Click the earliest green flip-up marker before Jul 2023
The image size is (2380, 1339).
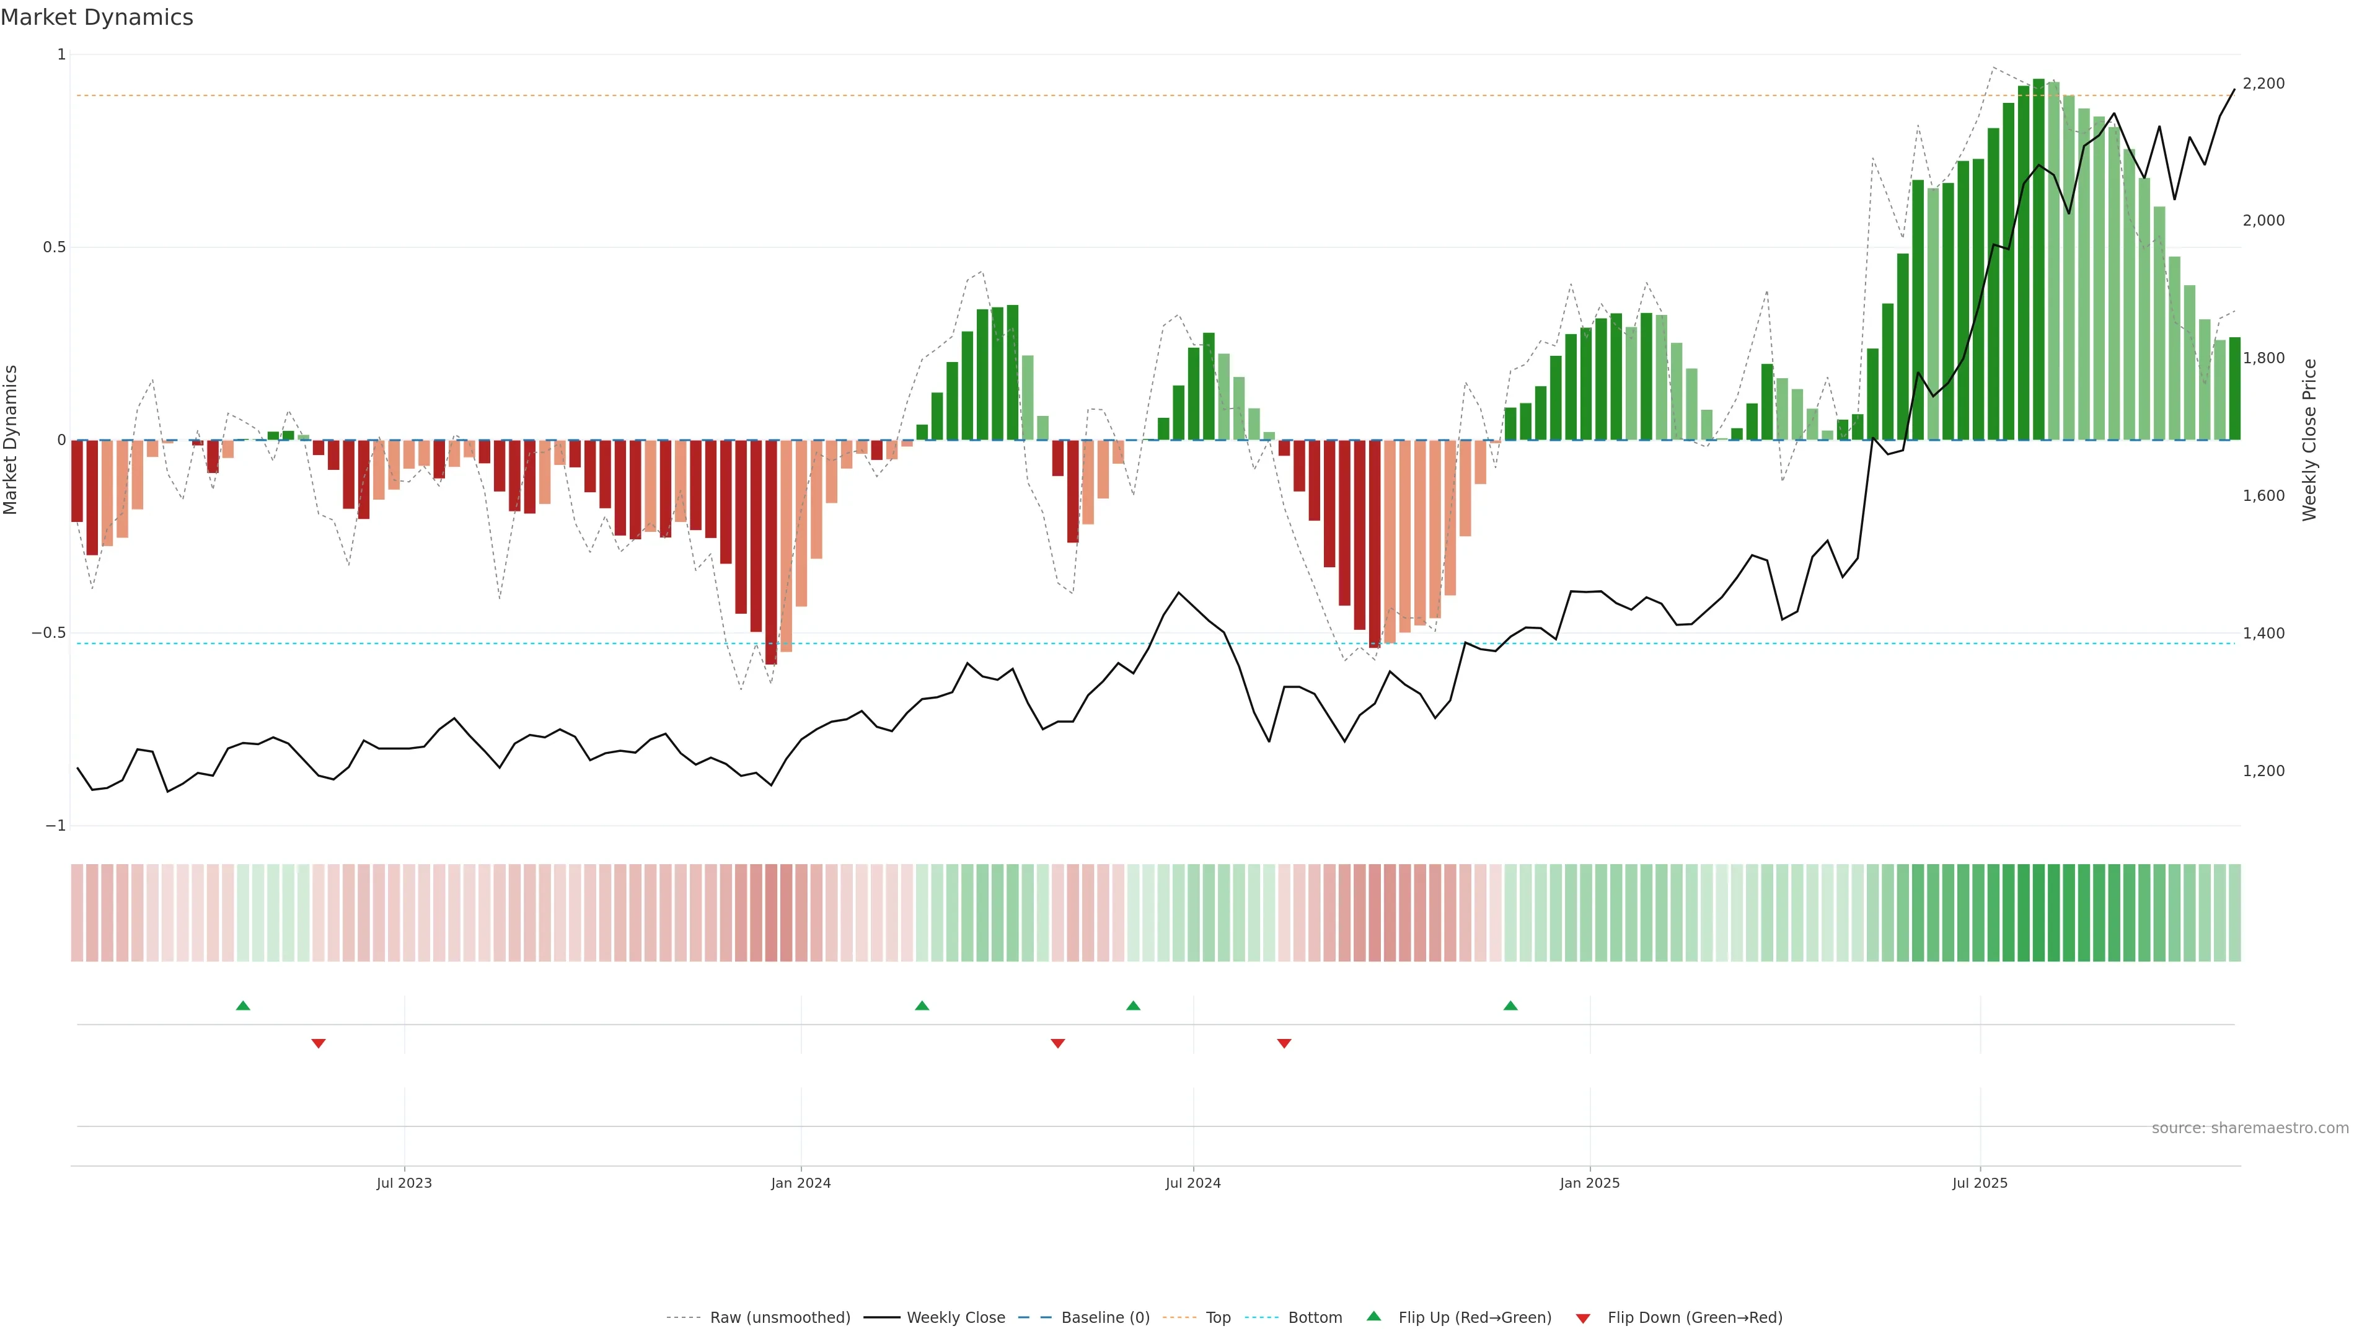(243, 1005)
